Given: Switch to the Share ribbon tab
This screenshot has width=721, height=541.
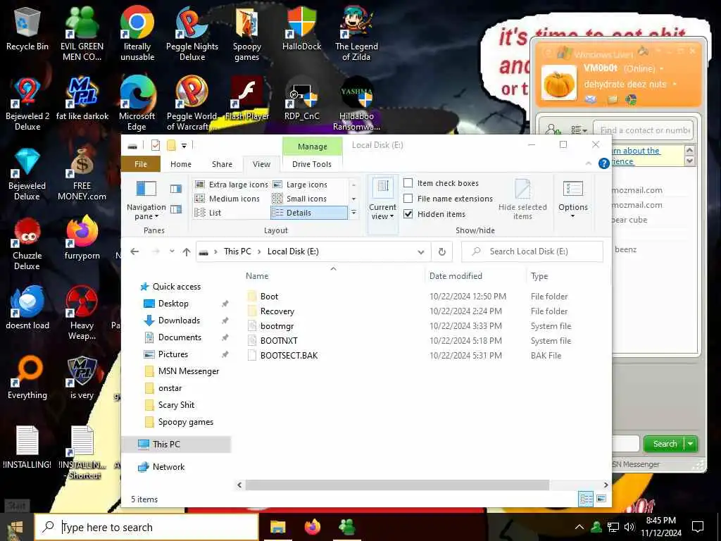Looking at the screenshot, I should click(222, 163).
